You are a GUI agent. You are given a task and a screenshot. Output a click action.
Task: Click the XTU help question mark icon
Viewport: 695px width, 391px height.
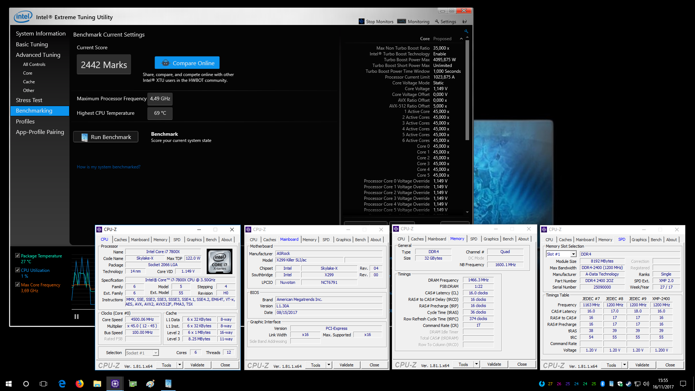(x=464, y=21)
